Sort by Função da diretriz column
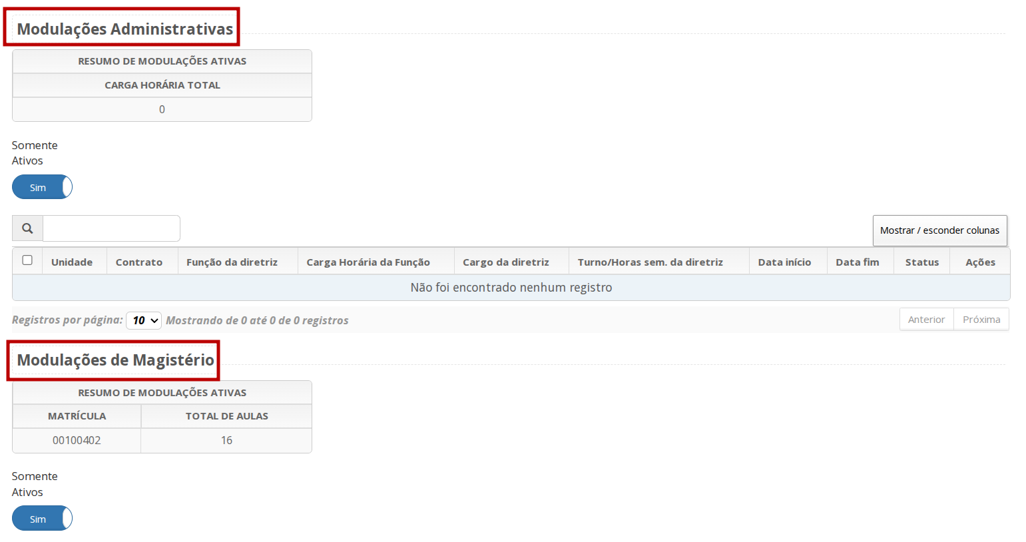This screenshot has height=542, width=1026. 232,262
